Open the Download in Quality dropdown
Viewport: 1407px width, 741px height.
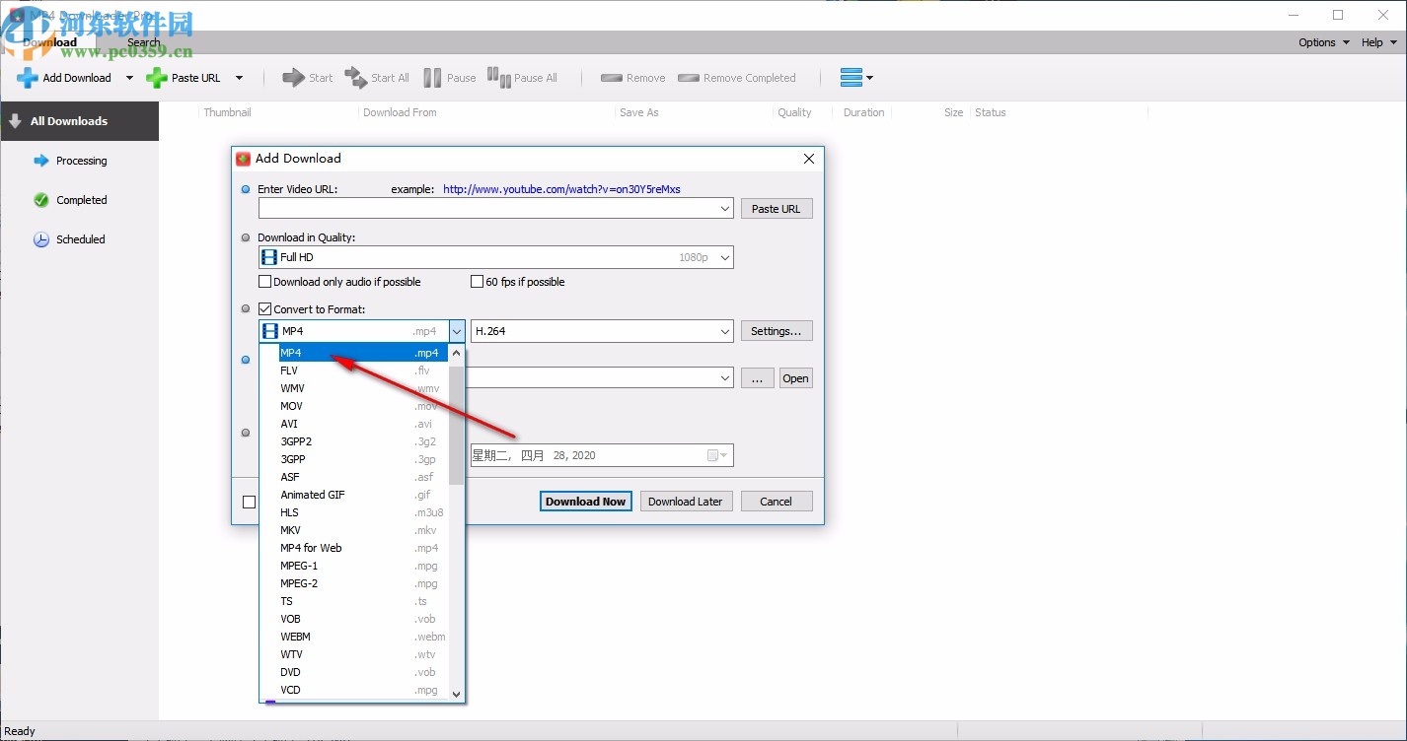pyautogui.click(x=724, y=256)
